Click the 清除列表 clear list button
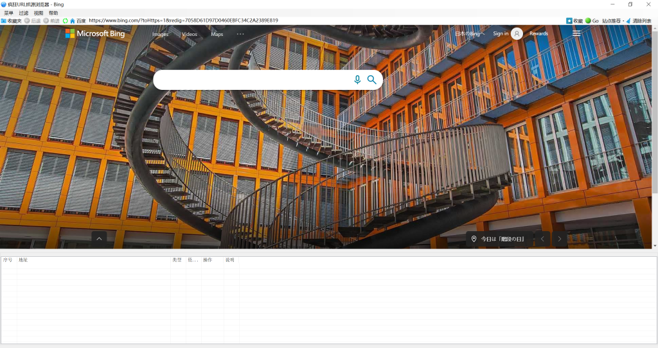The width and height of the screenshot is (658, 348). [x=638, y=21]
